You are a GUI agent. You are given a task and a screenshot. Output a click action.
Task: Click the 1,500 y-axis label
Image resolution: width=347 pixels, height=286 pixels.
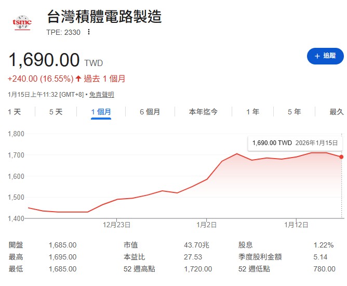(x=16, y=197)
